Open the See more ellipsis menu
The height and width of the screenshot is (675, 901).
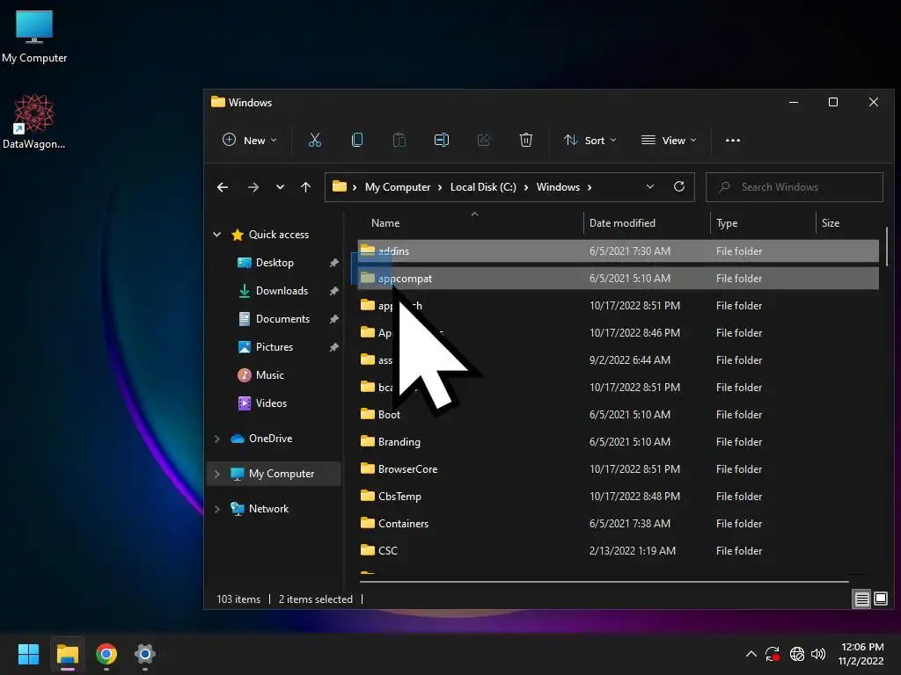click(x=733, y=140)
